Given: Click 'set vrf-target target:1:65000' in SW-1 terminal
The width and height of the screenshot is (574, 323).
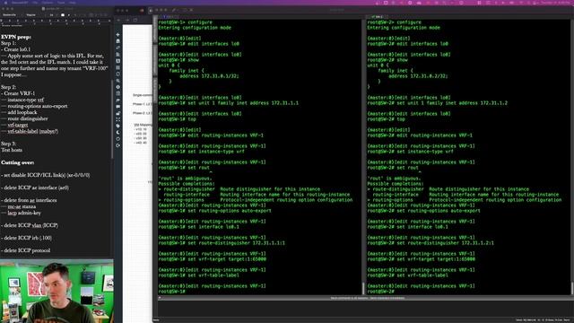Looking at the screenshot, I should (227, 259).
